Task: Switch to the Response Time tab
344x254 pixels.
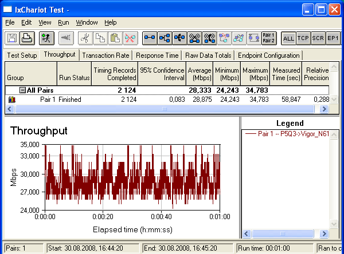Action: coord(157,55)
